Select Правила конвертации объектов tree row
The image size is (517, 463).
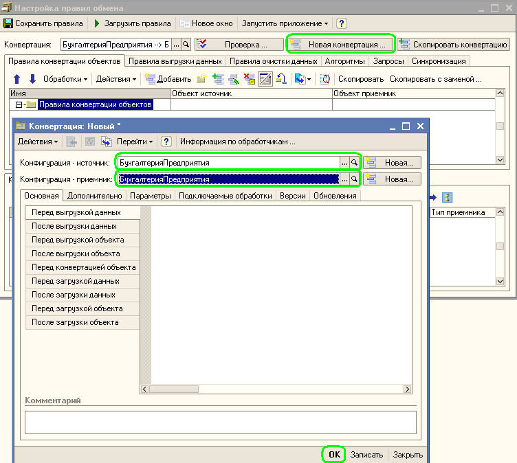tap(96, 104)
